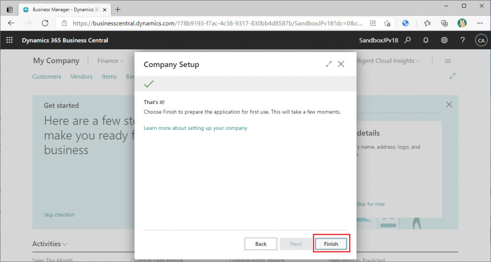Open the browser profile picture
491x262 pixels.
click(462, 23)
